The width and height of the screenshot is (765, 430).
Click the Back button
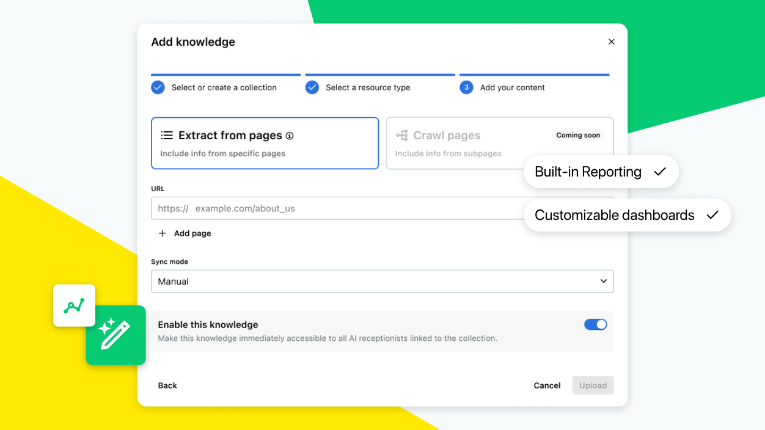167,385
